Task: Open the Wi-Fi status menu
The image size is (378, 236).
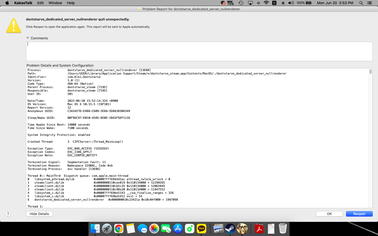Action: (x=266, y=3)
